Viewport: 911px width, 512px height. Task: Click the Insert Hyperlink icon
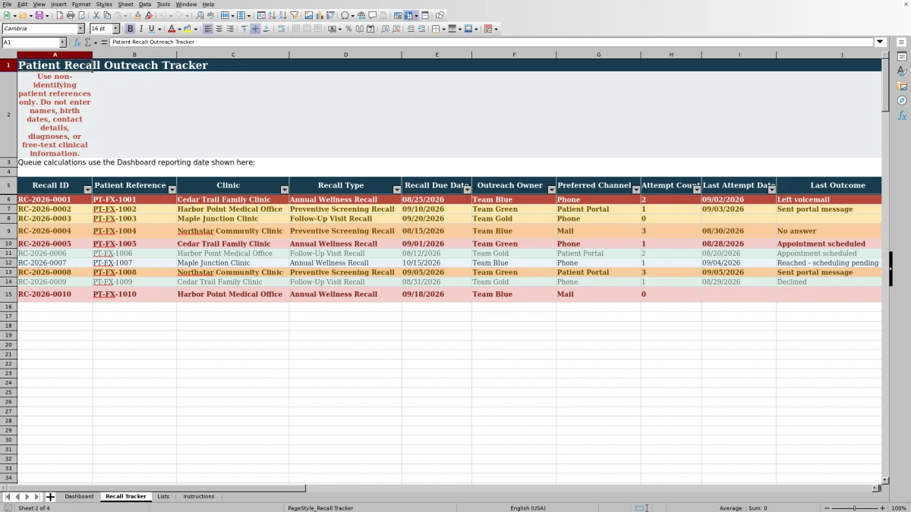coord(361,15)
